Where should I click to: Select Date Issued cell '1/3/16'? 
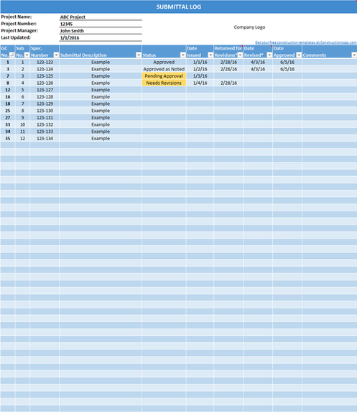200,76
